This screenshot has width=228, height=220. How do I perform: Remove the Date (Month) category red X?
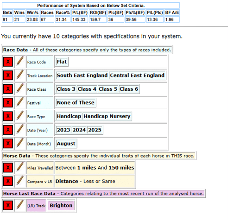coord(8,144)
